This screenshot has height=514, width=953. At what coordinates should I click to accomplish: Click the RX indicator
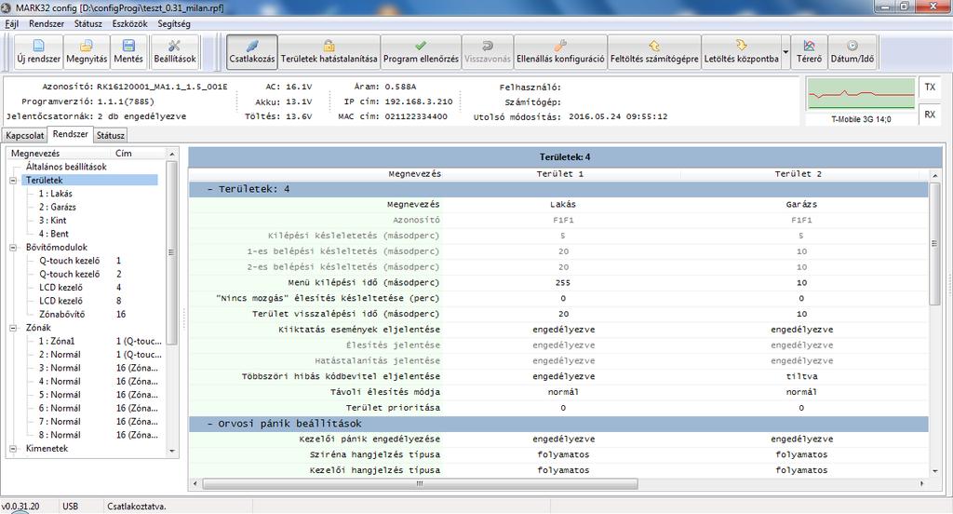[930, 115]
